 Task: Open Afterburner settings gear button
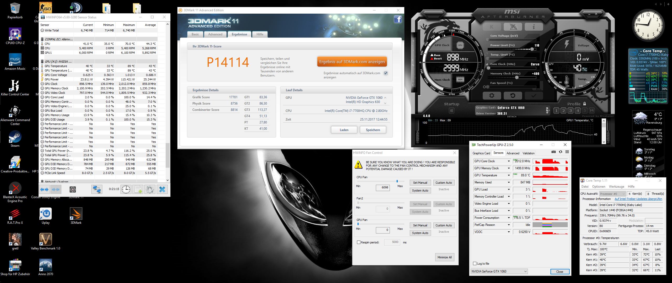(492, 96)
